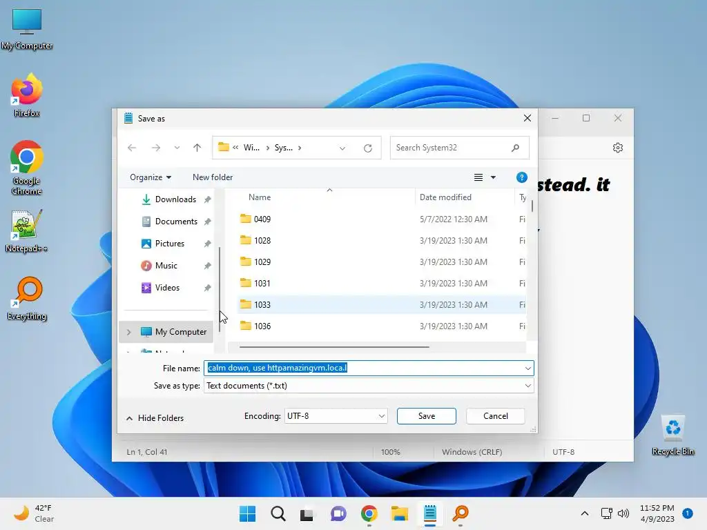Click the Forward arrow in Save as dialog
Image resolution: width=707 pixels, height=530 pixels.
point(156,148)
